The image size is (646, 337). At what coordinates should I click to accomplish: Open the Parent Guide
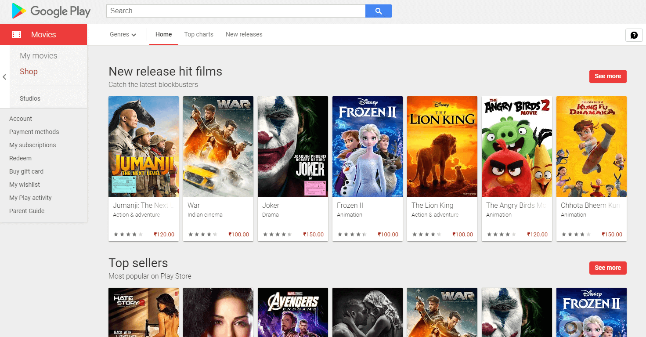point(27,211)
